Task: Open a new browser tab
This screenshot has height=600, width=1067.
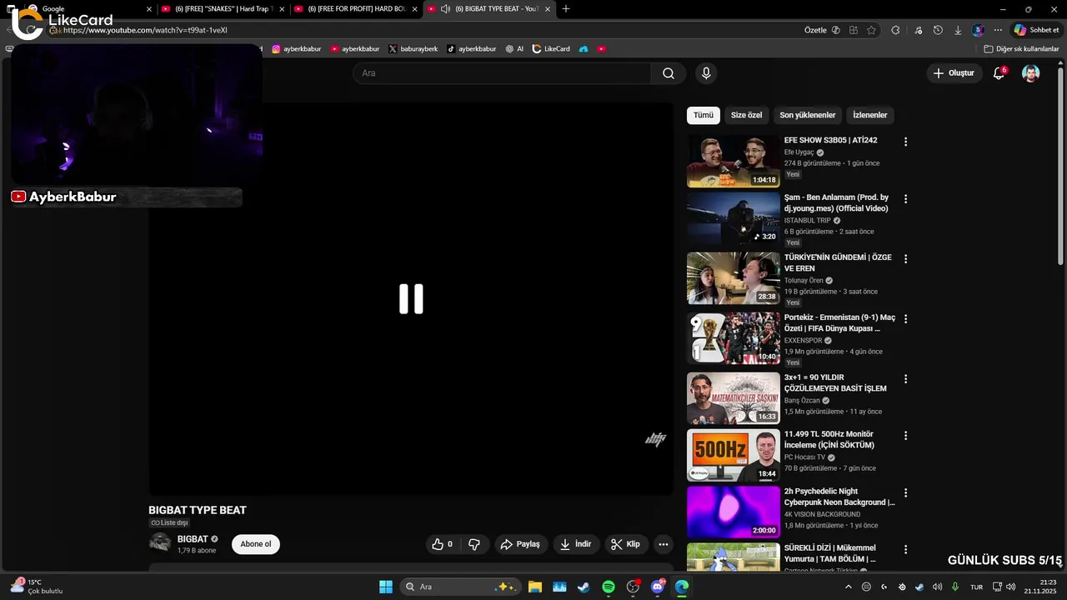Action: 566,9
